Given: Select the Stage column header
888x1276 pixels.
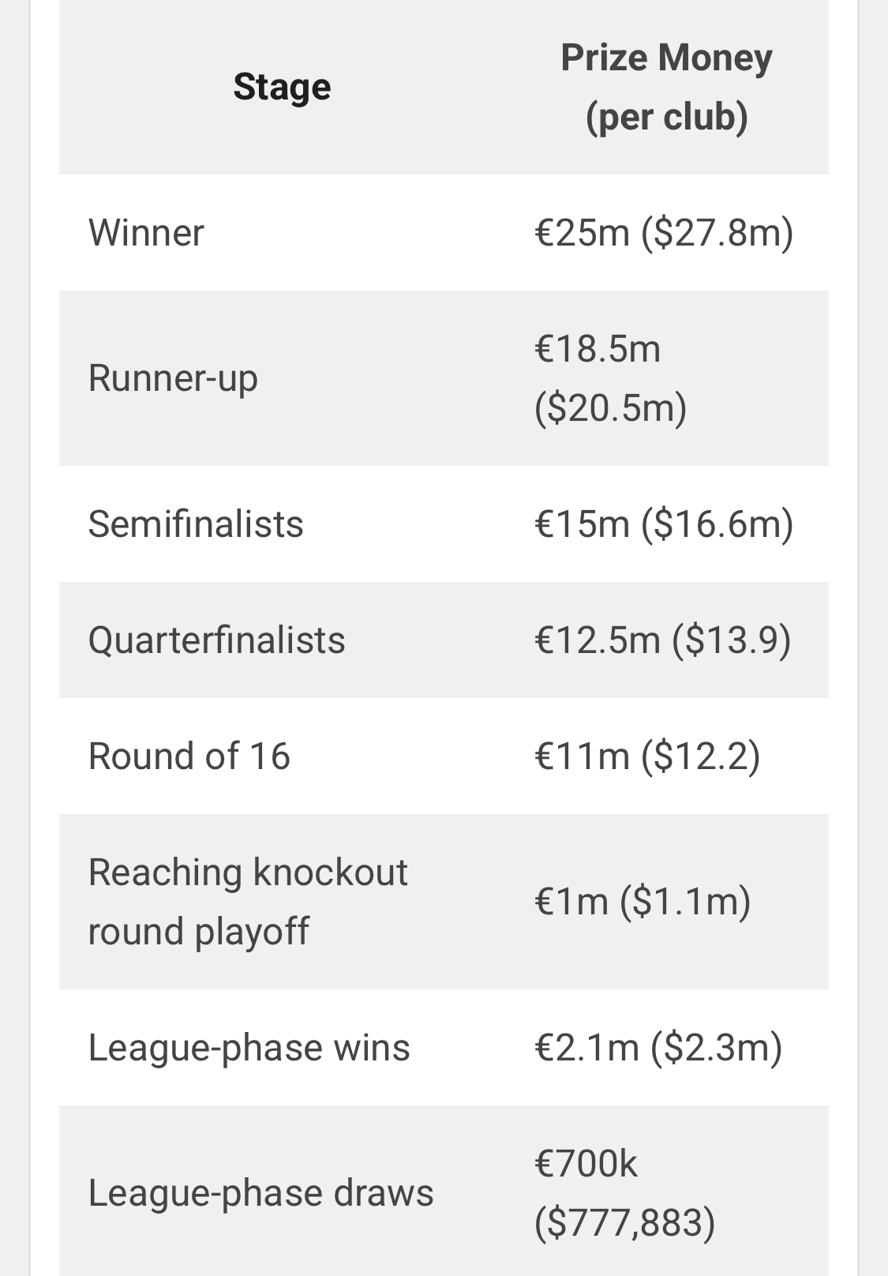Looking at the screenshot, I should coord(282,87).
